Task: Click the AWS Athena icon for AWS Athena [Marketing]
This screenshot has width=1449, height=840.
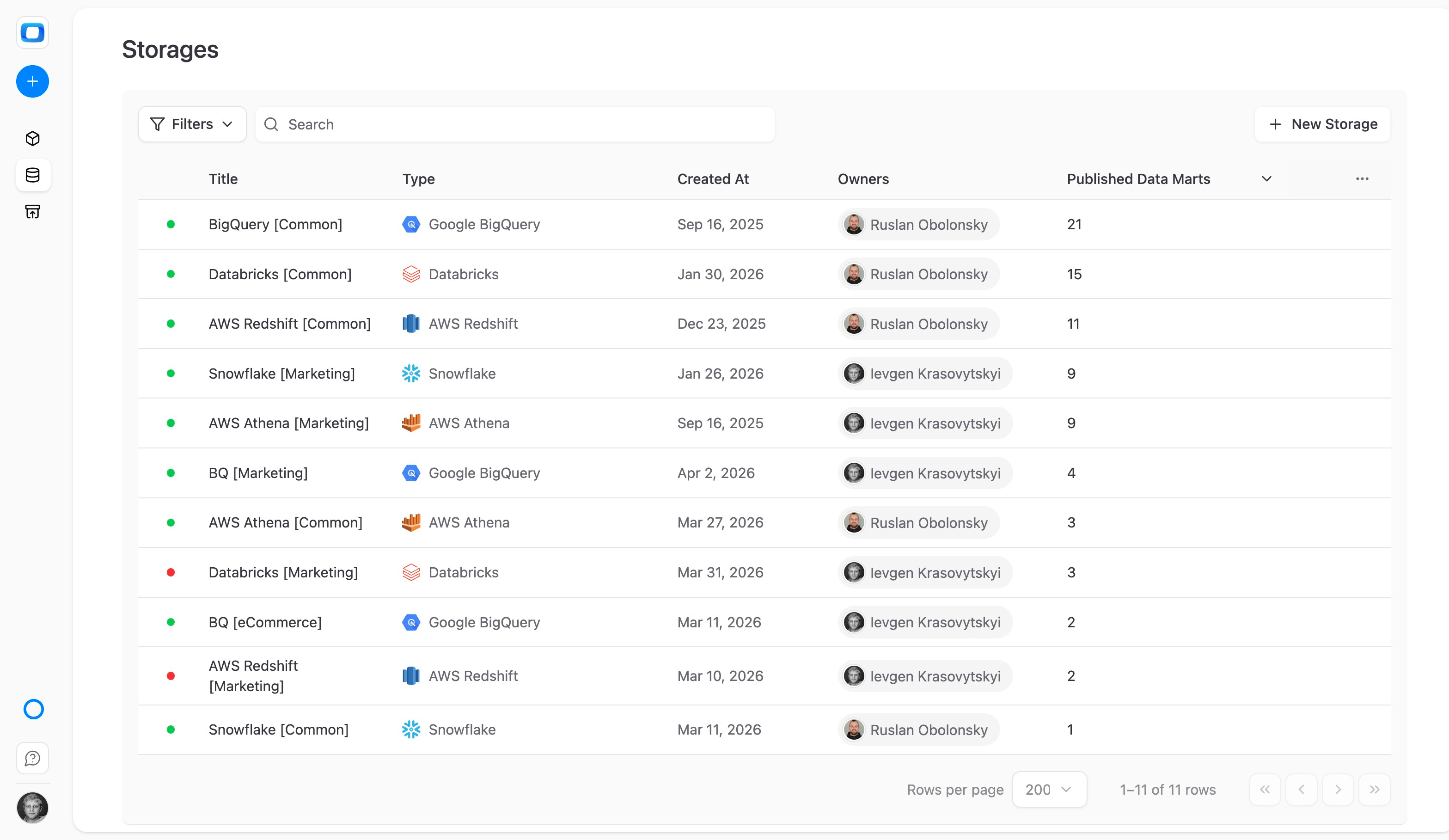Action: 411,423
